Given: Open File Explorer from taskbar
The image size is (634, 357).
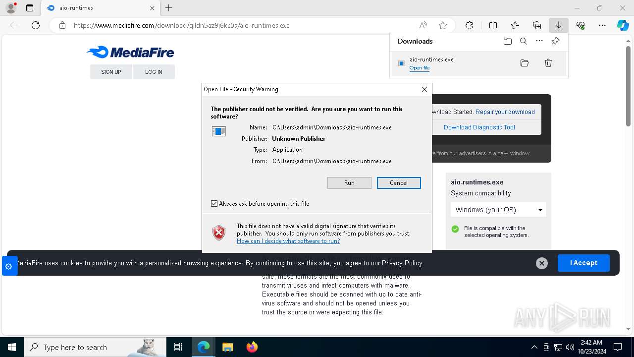Looking at the screenshot, I should coord(227,347).
